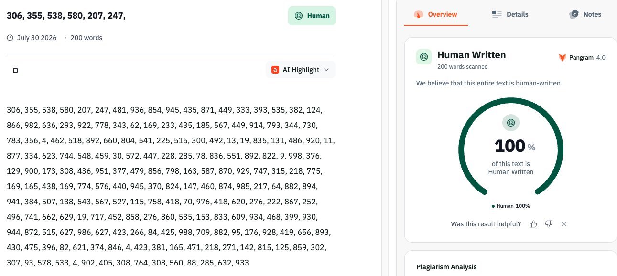Click the red AI Highlight badge icon
Image resolution: width=617 pixels, height=276 pixels.
click(x=275, y=70)
